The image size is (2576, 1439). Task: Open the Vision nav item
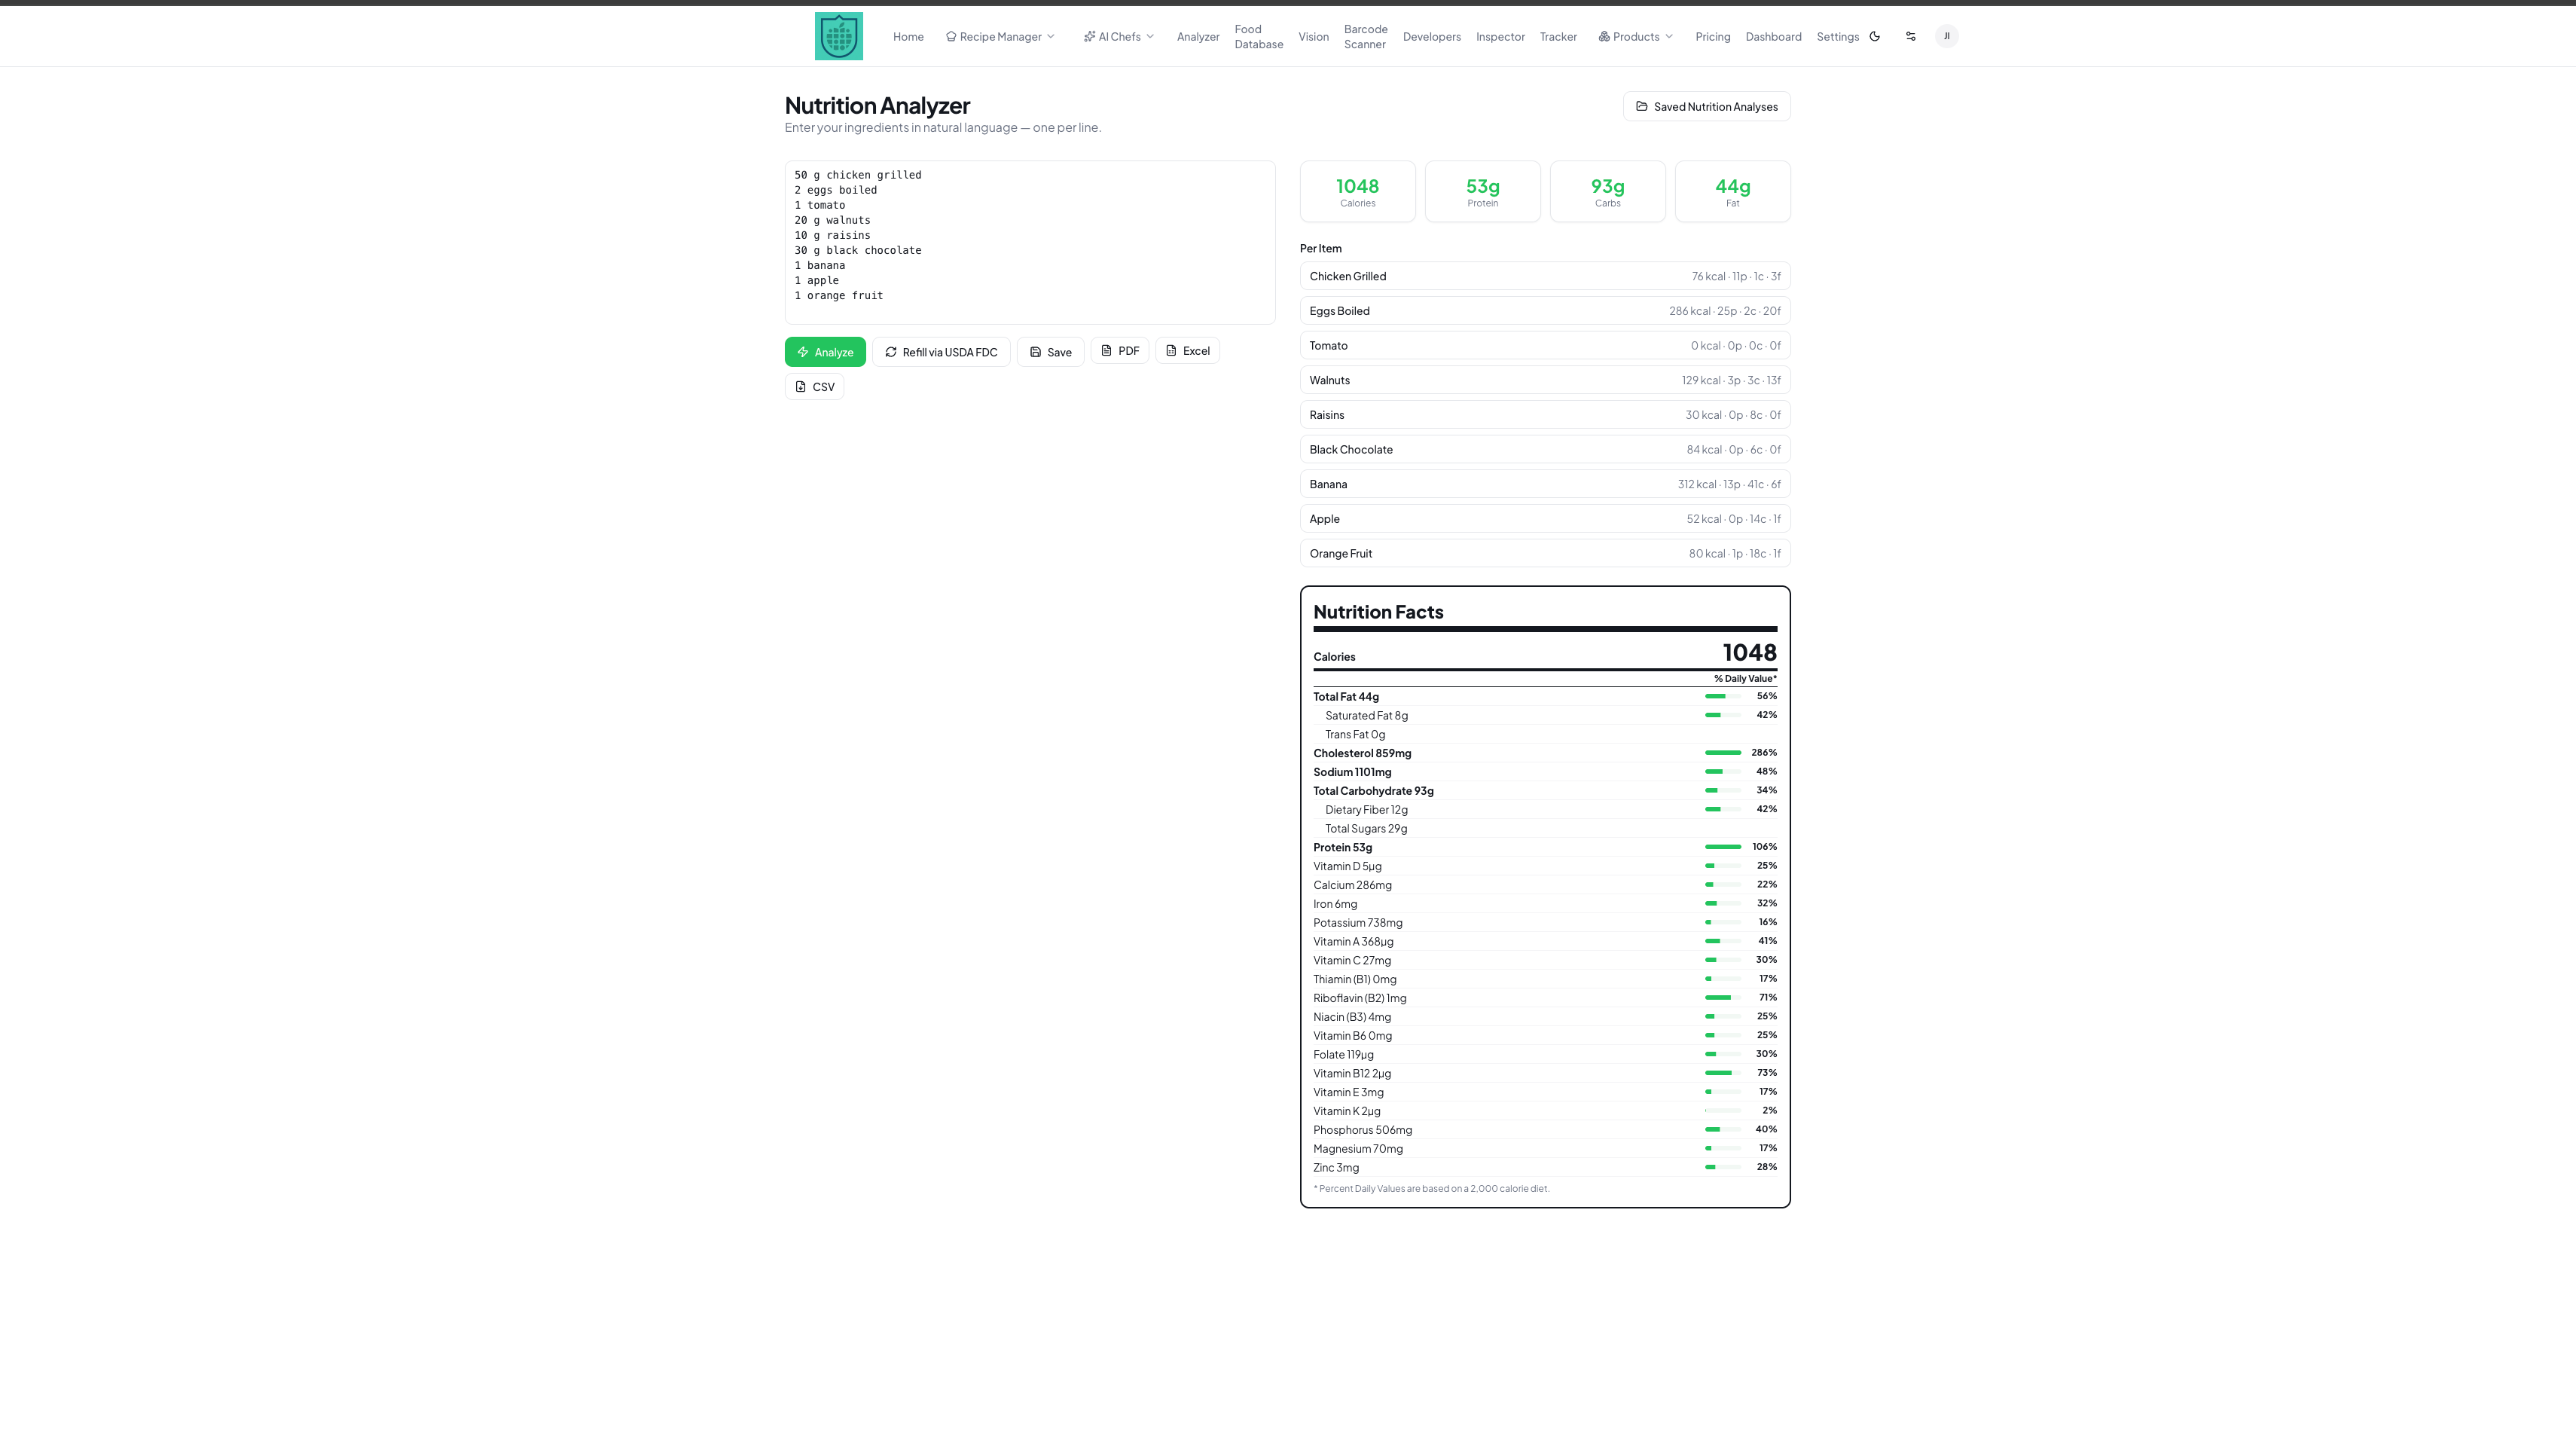click(1313, 37)
